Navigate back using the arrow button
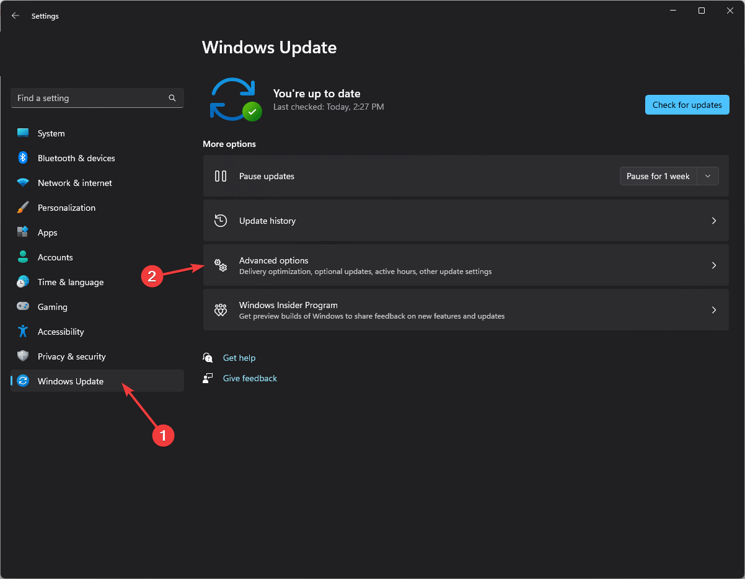Screen dimensions: 745x579 click(15, 15)
